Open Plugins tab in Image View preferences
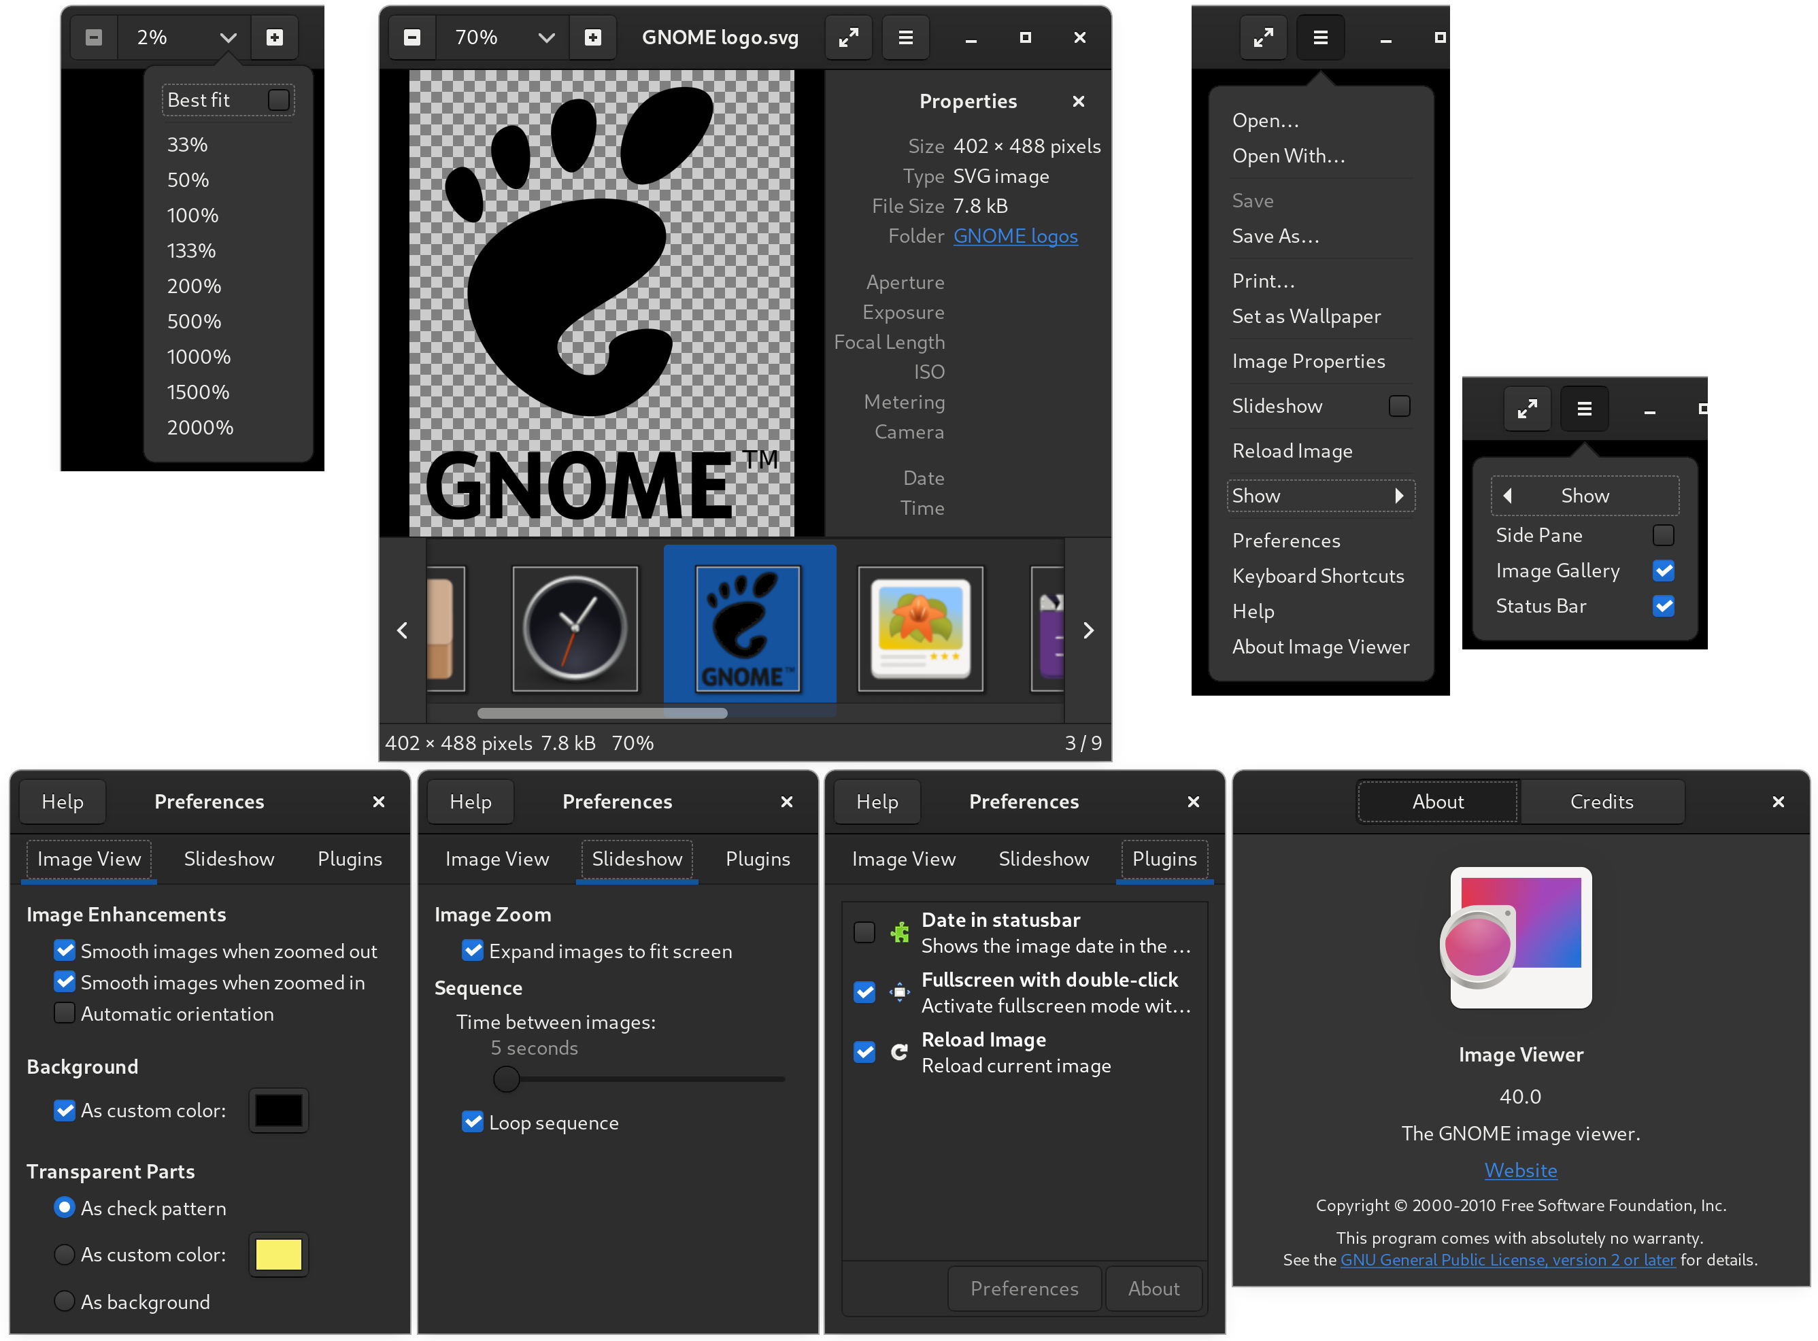The height and width of the screenshot is (1341, 1818). click(x=350, y=860)
